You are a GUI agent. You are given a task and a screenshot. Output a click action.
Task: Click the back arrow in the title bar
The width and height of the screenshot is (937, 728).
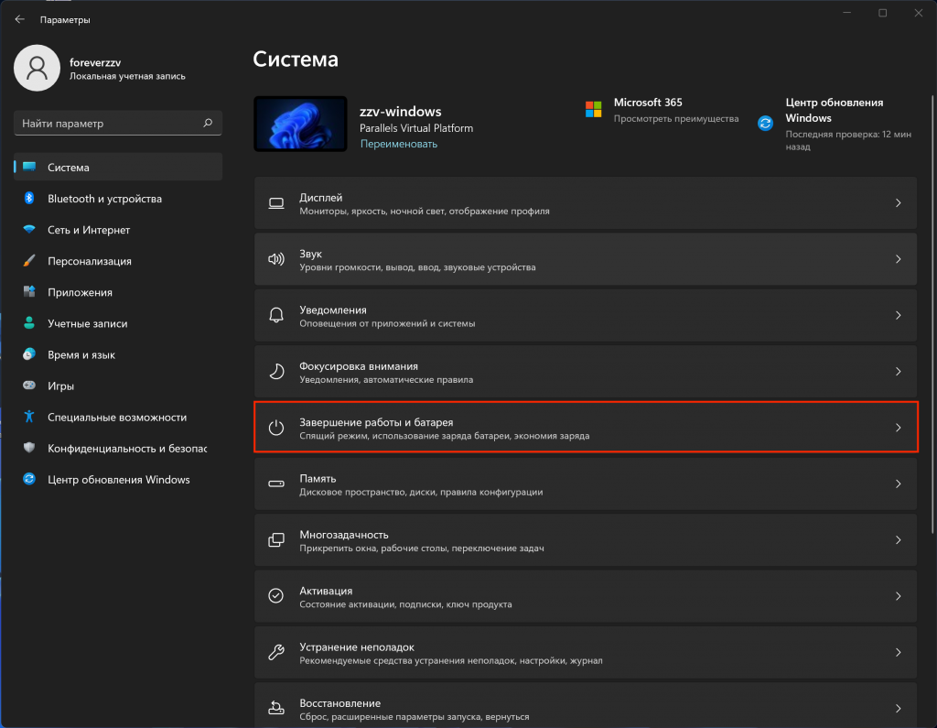[x=20, y=20]
